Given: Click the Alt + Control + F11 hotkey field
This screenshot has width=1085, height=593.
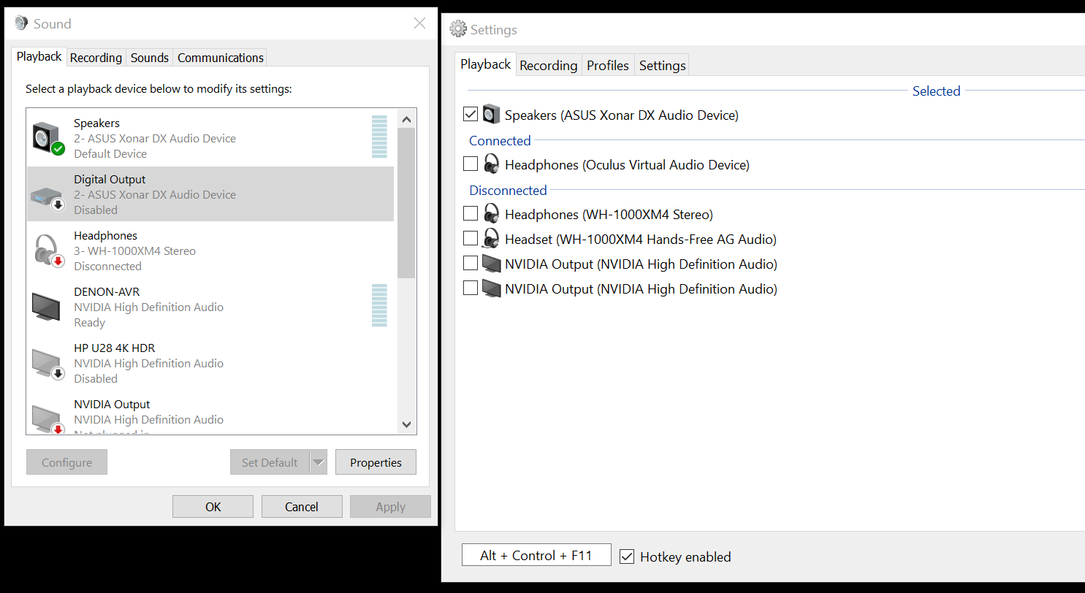Looking at the screenshot, I should pos(536,554).
